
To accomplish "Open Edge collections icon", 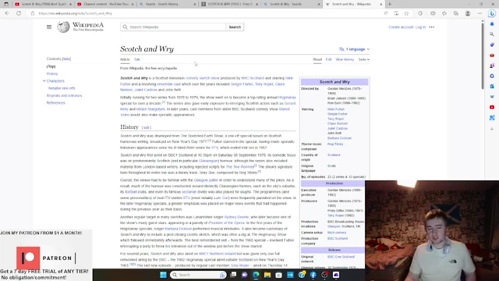I will [456, 13].
